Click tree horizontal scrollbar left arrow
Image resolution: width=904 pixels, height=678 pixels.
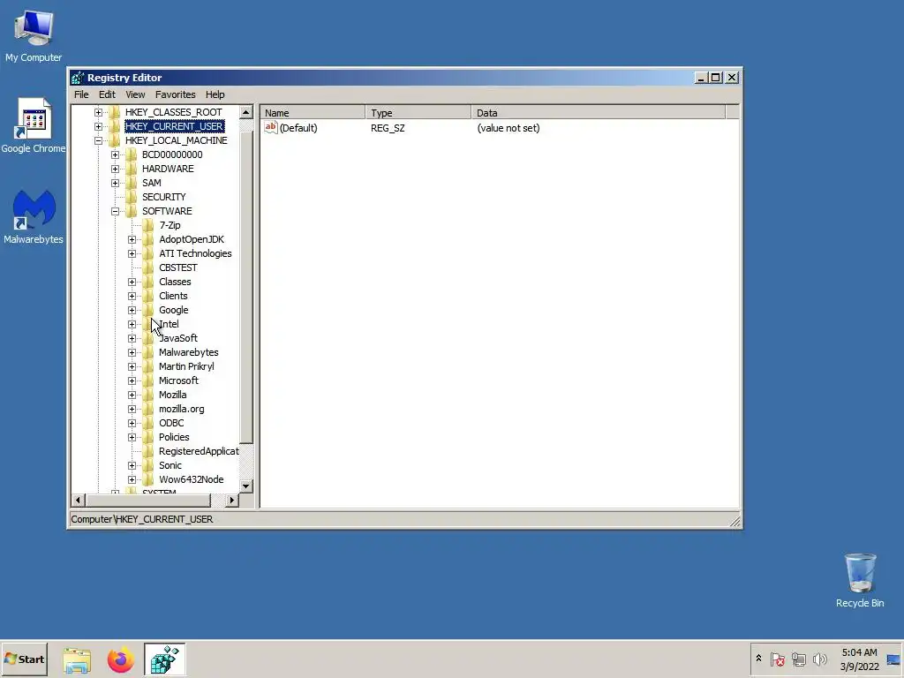79,500
